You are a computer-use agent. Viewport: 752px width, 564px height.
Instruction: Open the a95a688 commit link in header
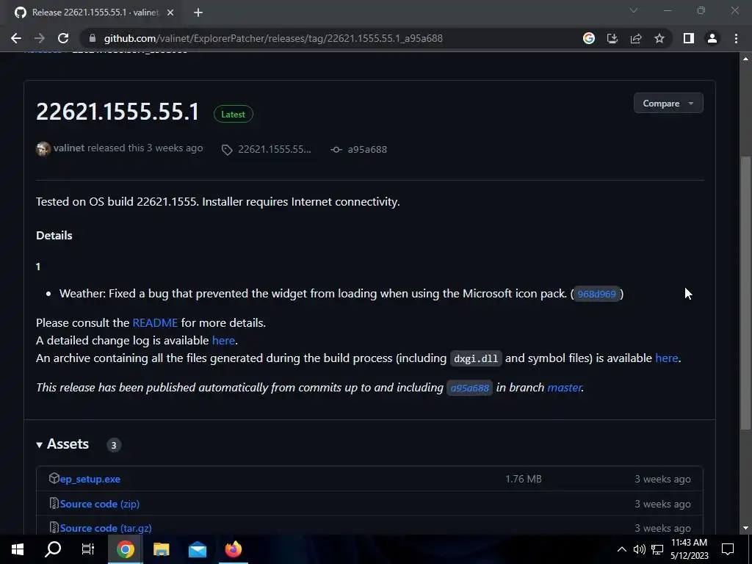click(x=367, y=149)
